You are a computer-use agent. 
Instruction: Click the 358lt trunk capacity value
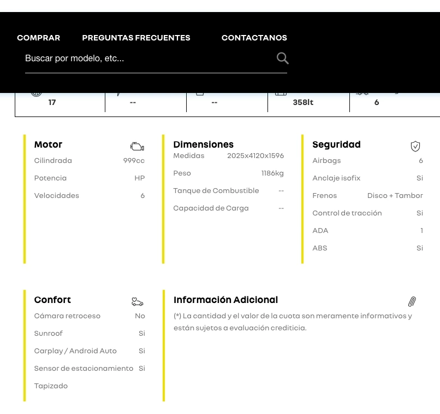coord(303,102)
